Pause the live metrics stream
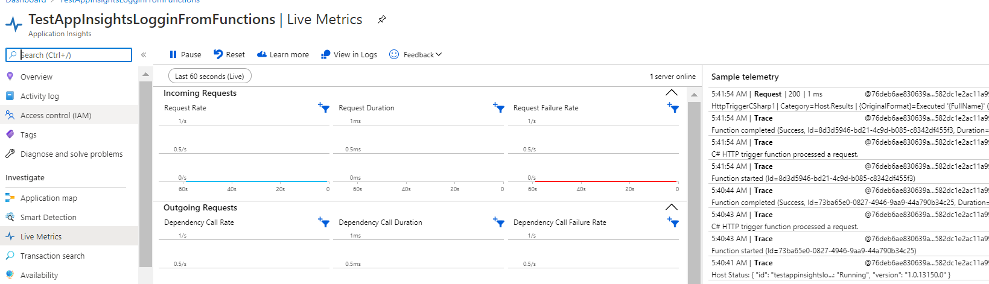The height and width of the screenshot is (284, 989). (x=185, y=54)
